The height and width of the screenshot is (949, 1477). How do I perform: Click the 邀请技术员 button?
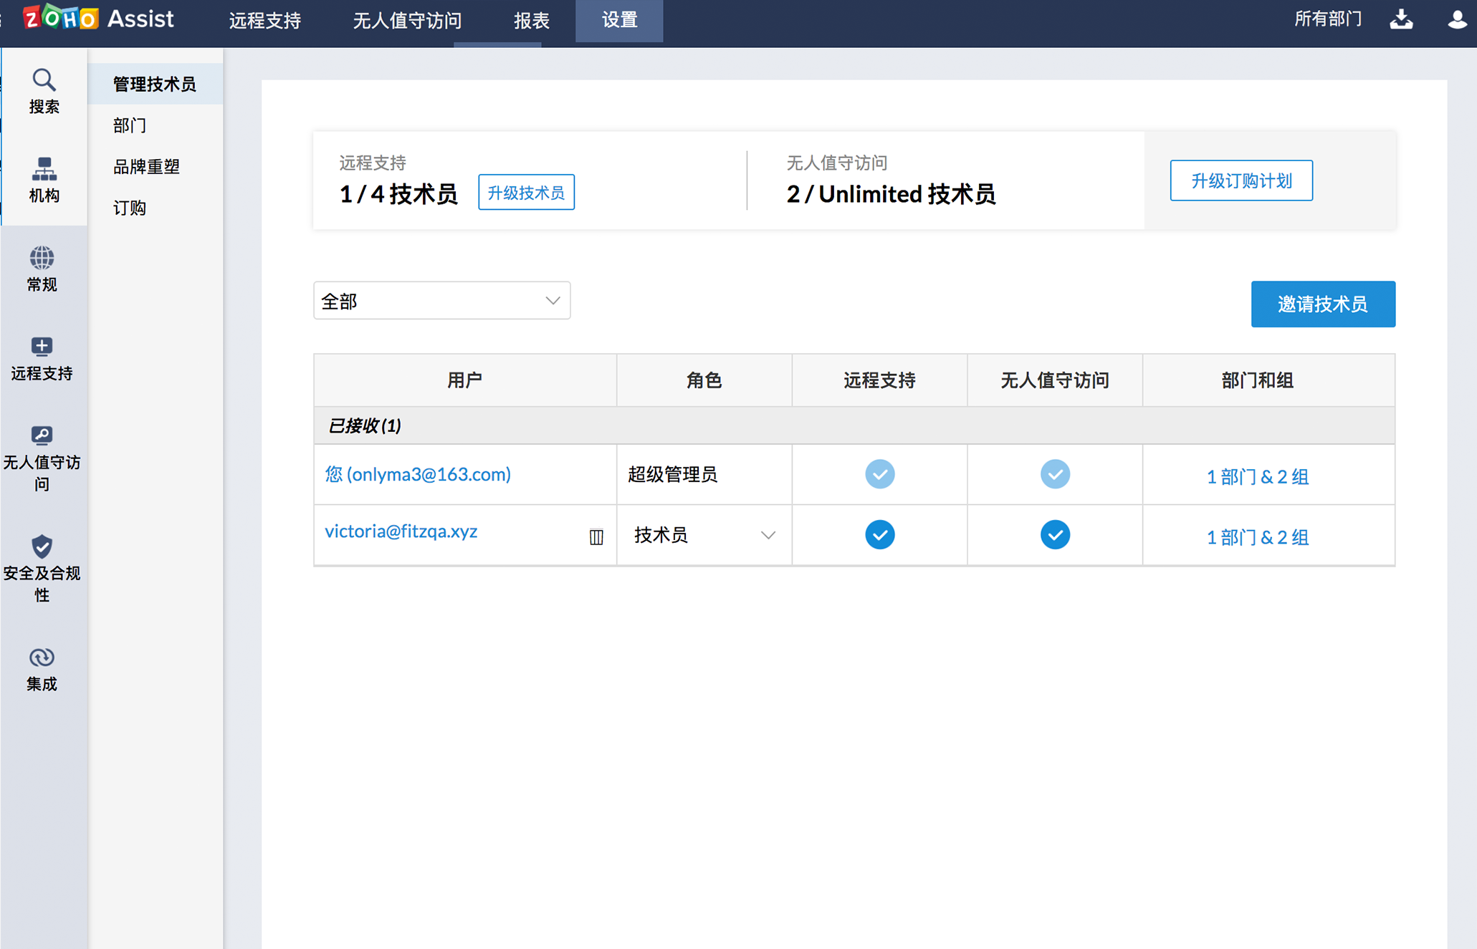tap(1322, 304)
